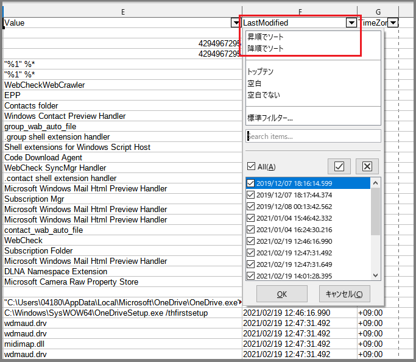
Task: Uncheck the 2019/12/07 18:17:44.374 entry
Action: (251, 195)
